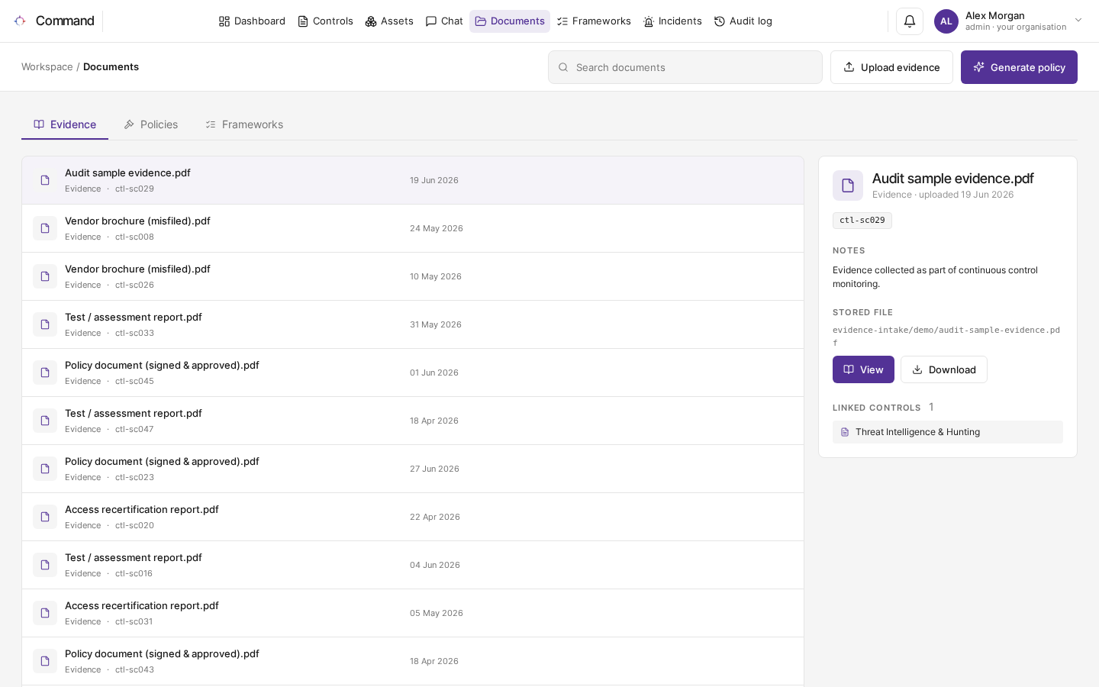Click the Command logo icon
This screenshot has height=687, width=1099.
(20, 21)
